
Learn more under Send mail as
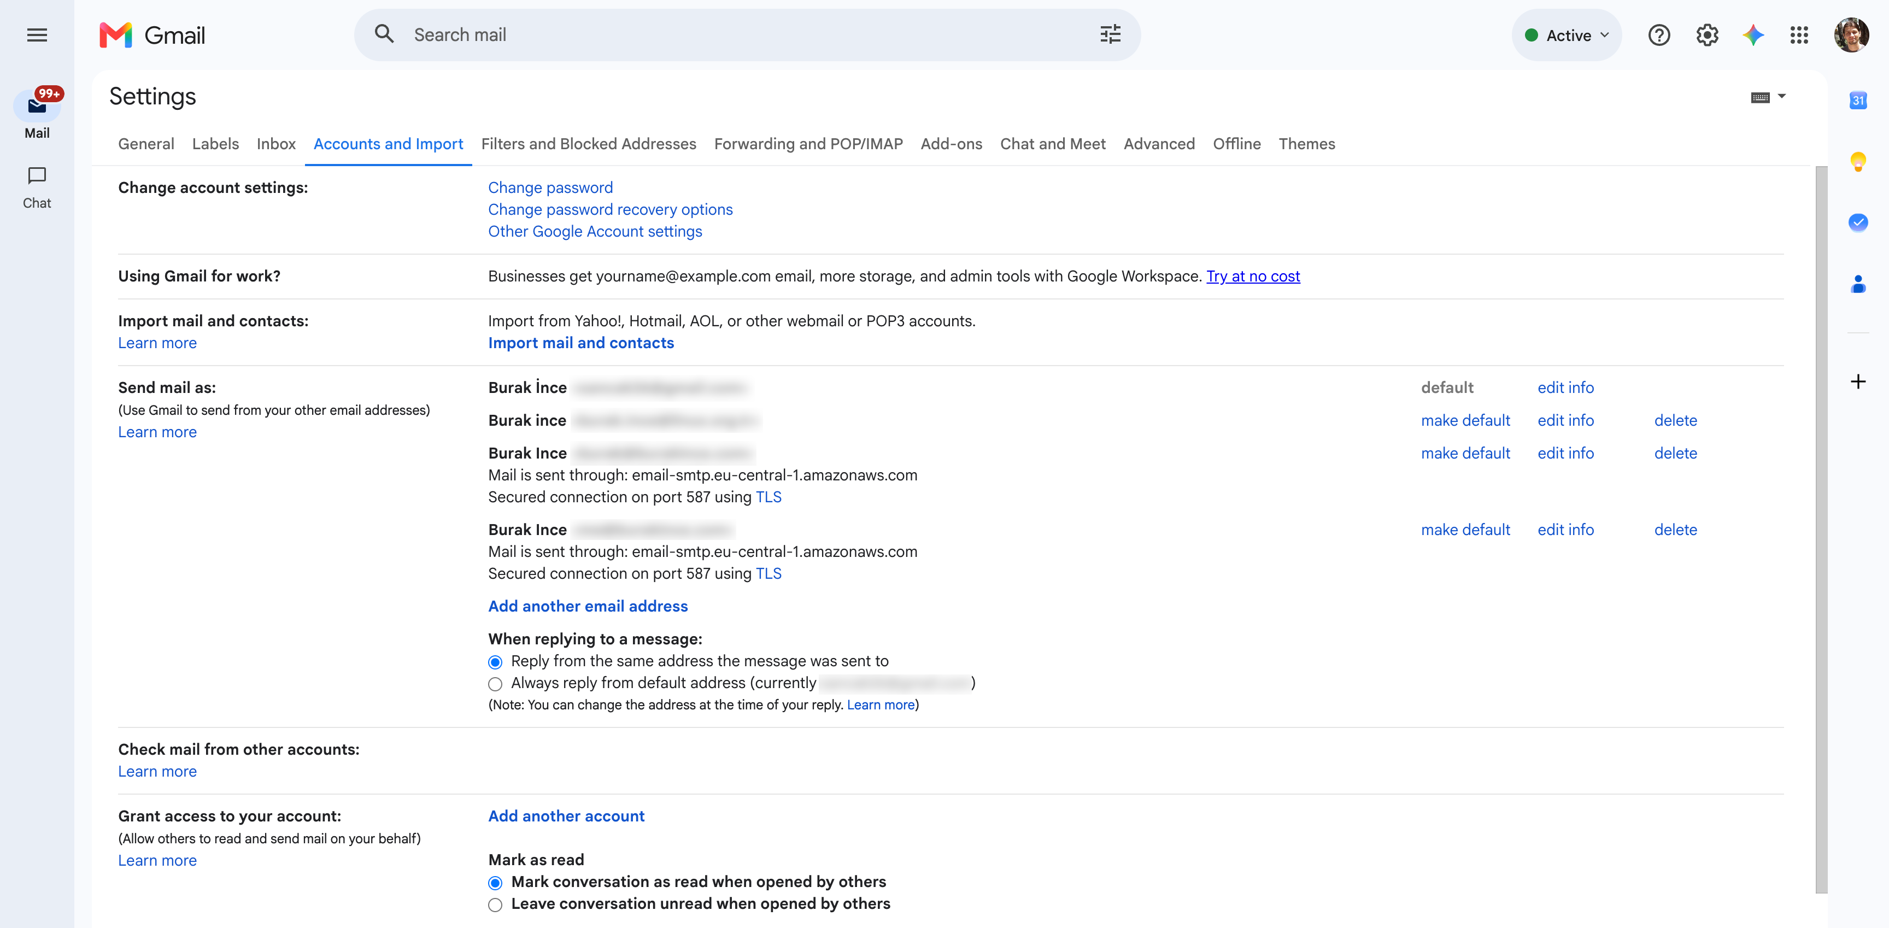157,432
